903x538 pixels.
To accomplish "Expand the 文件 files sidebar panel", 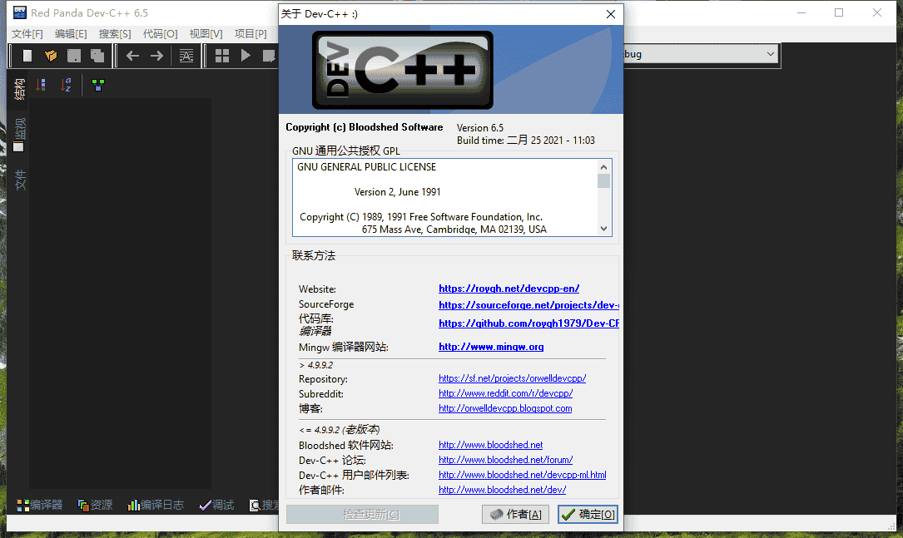I will [x=17, y=179].
